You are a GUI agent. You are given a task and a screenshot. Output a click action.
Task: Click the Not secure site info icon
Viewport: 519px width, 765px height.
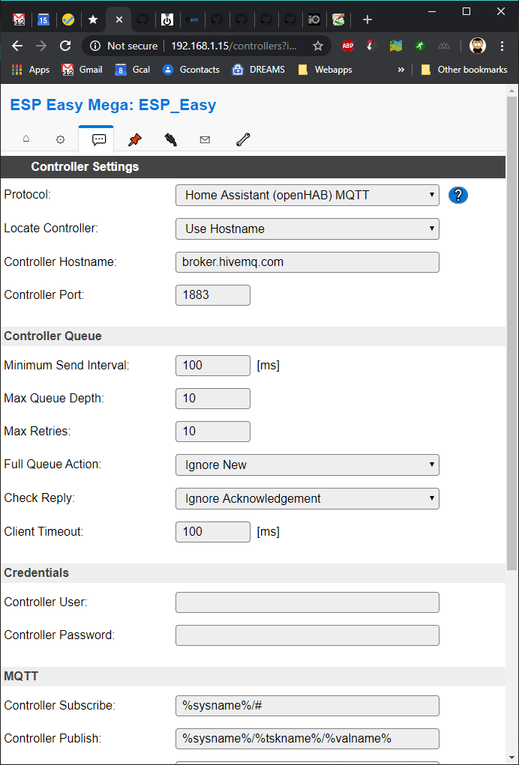pos(96,46)
